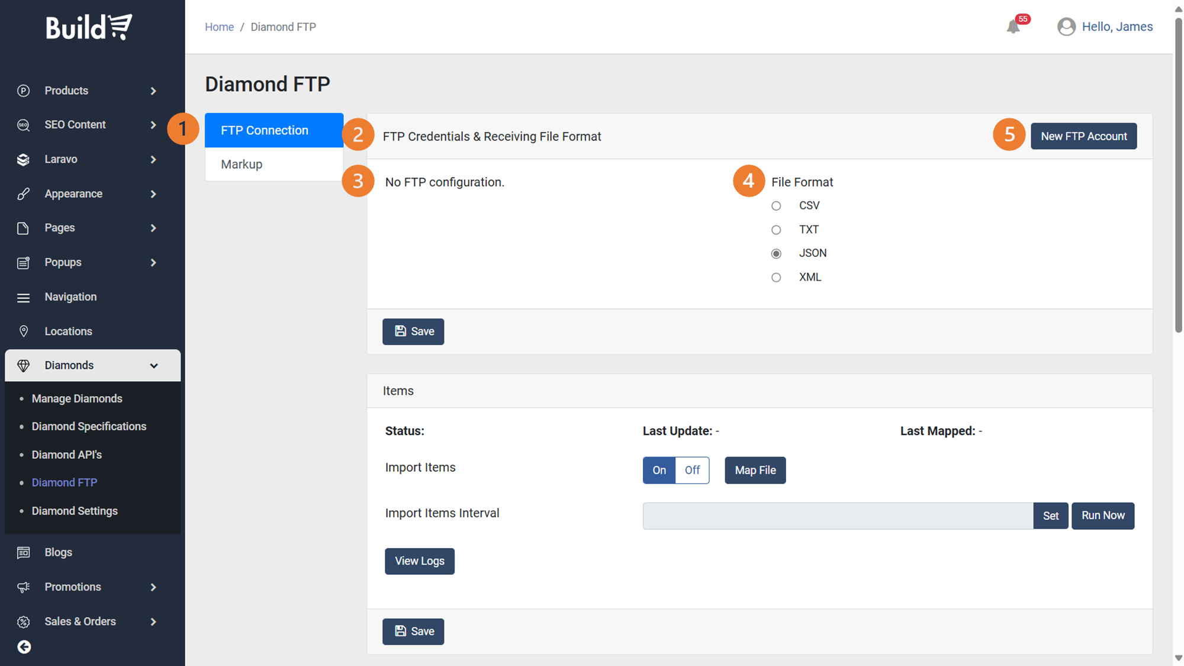Expand the Sales & Orders chevron
The image size is (1184, 666).
[x=153, y=622]
